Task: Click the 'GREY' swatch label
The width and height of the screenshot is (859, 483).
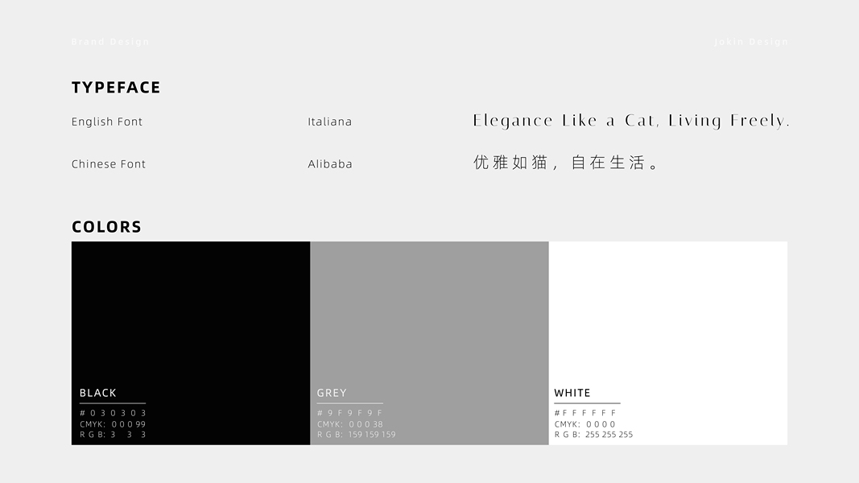Action: [332, 393]
